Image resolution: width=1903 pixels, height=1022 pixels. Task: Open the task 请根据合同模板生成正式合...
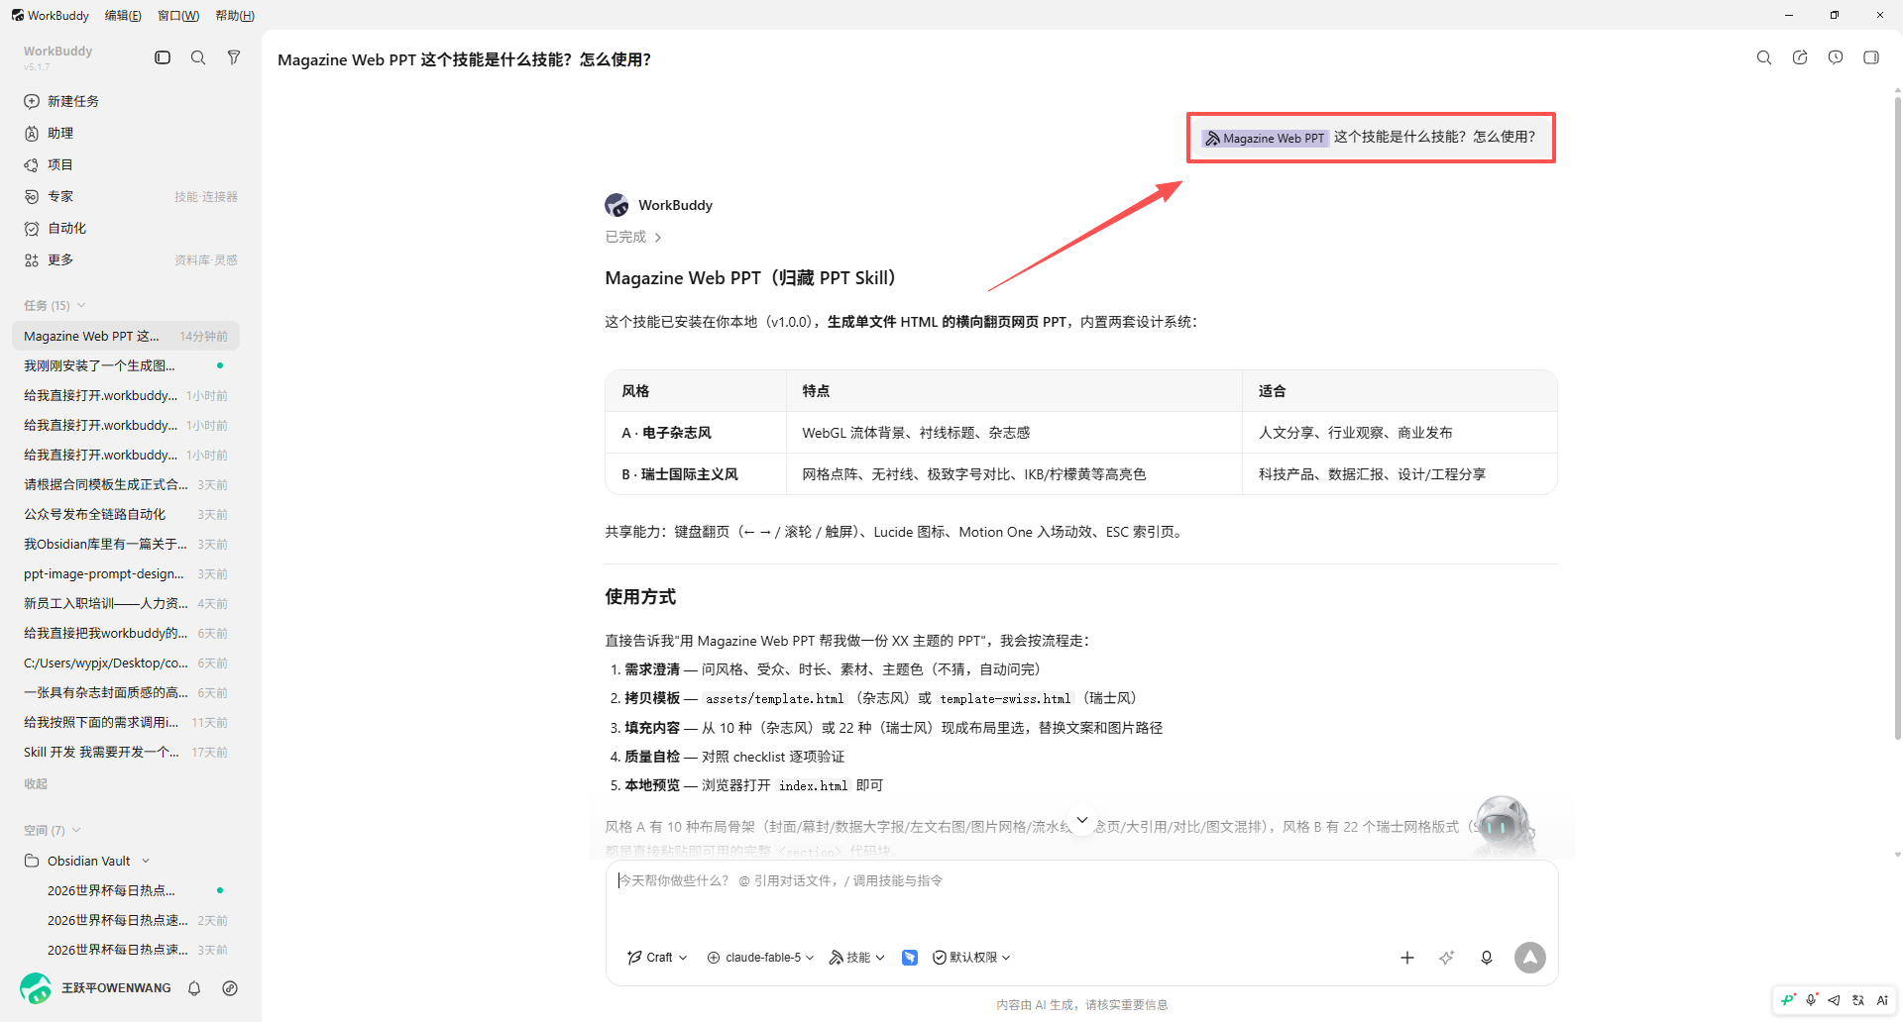click(x=126, y=484)
